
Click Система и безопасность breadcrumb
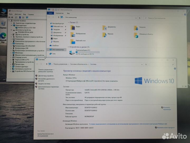click(79, 64)
